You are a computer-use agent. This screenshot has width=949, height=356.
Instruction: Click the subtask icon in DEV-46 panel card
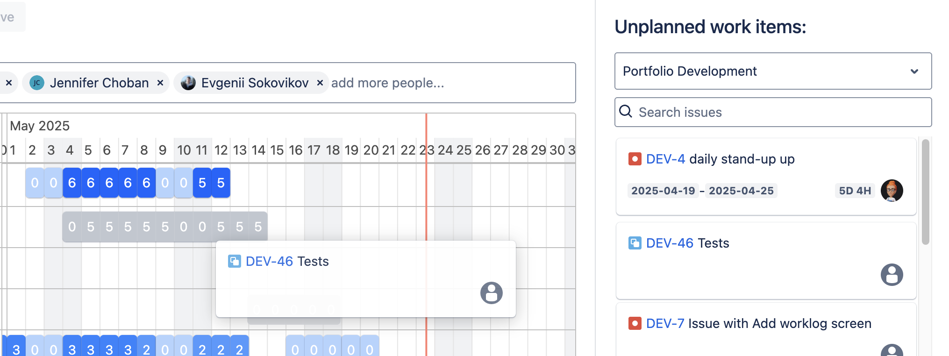click(635, 243)
